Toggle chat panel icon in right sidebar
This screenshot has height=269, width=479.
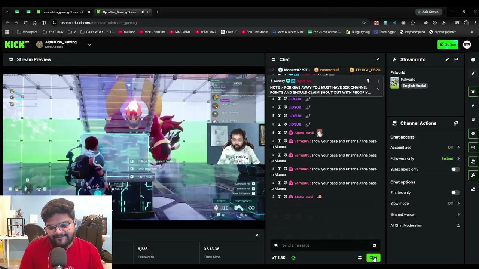473,133
